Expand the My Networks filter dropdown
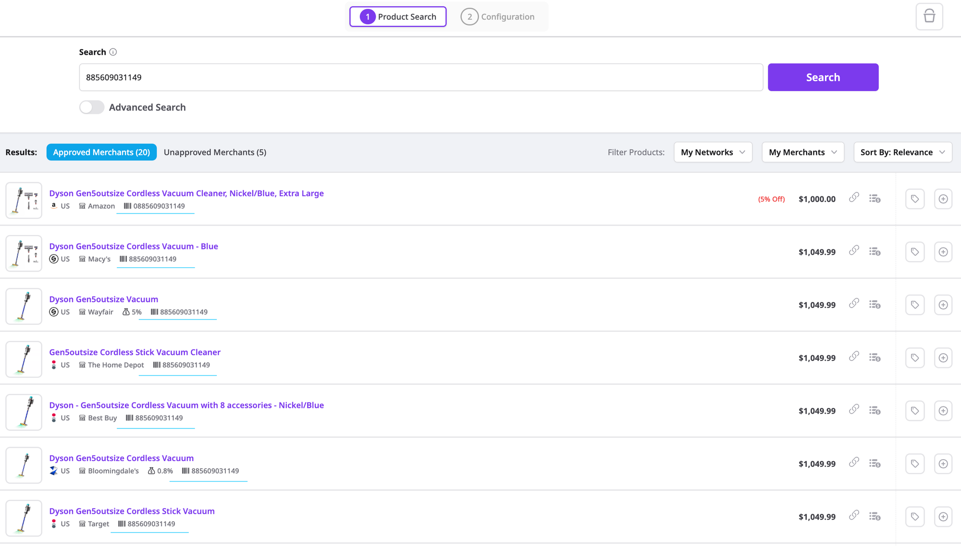 (x=713, y=152)
